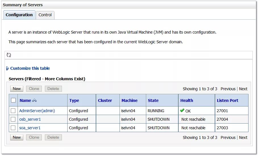Toggle the select-all checkbox in the table header
The height and width of the screenshot is (156, 259).
pyautogui.click(x=13, y=100)
